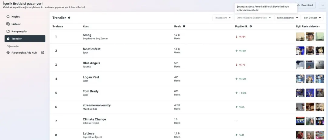Viewport: 328px width, 140px height.
Task: Click the Blue Angels topic
Action: 91,63
